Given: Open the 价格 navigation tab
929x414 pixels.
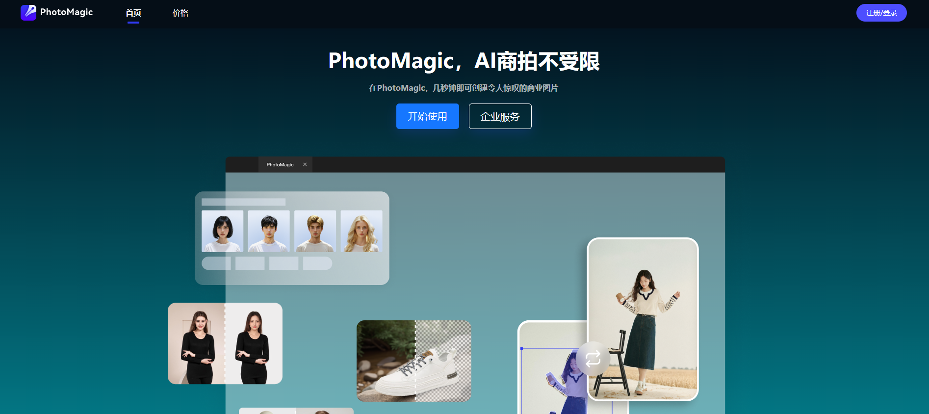Looking at the screenshot, I should [x=181, y=13].
